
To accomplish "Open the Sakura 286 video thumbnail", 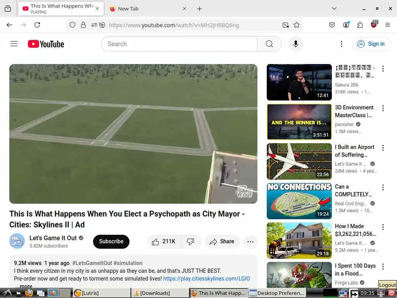I will coord(299,82).
